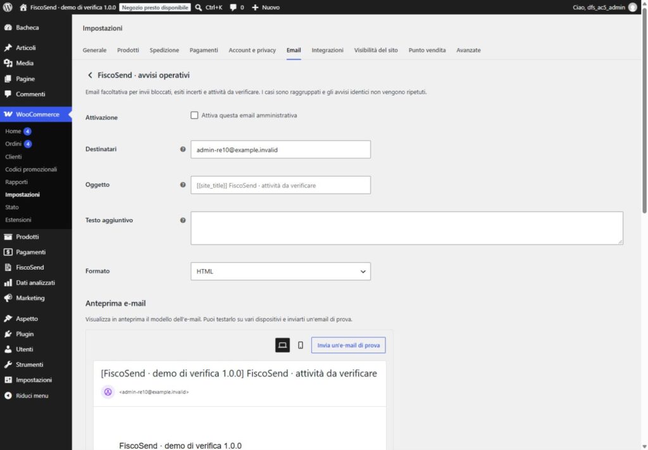Click the Bacheca dashboard icon

click(8, 28)
